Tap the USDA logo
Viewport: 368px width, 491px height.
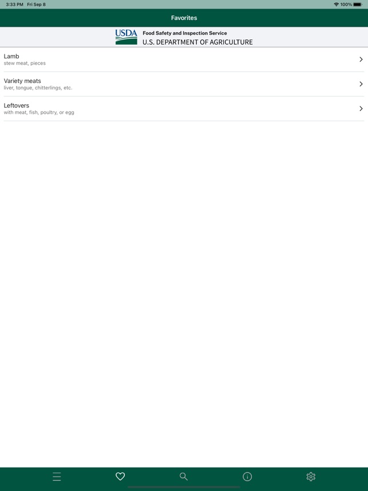(x=125, y=37)
